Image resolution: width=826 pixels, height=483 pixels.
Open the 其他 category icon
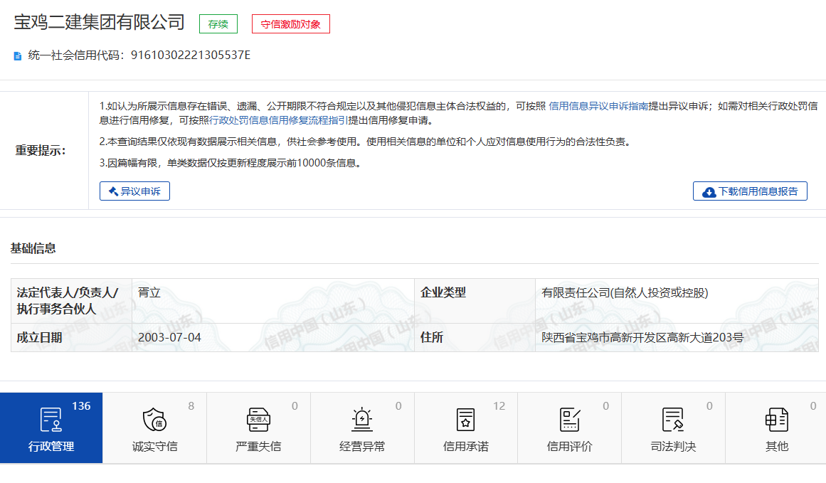pyautogui.click(x=776, y=420)
